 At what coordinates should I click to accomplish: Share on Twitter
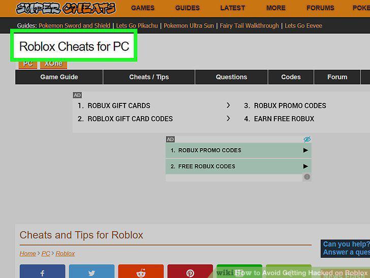[x=92, y=271]
